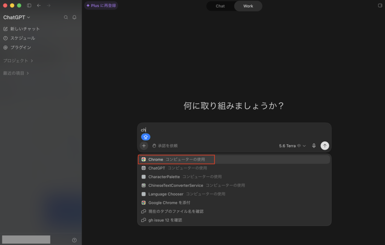
Task: Expand the プロジェクト section
Action: pyautogui.click(x=18, y=60)
